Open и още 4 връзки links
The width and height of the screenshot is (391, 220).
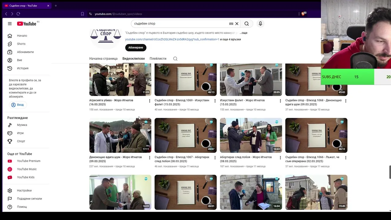tap(231, 39)
